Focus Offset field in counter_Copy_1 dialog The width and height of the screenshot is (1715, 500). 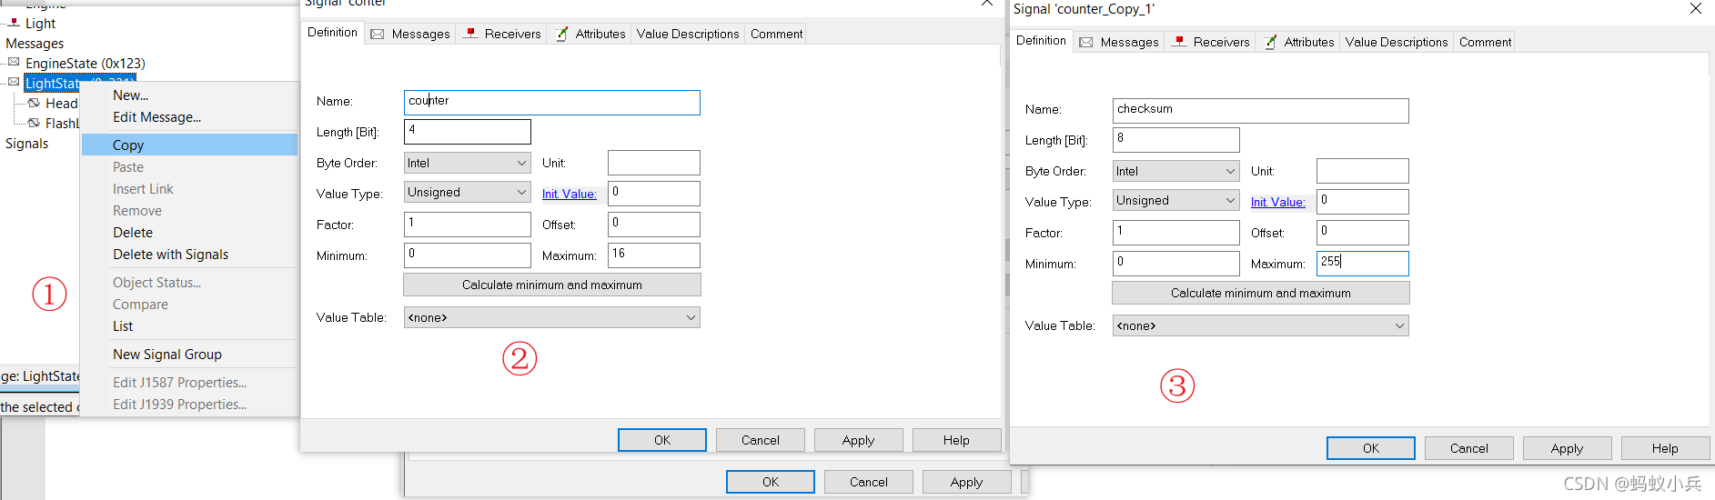[x=1363, y=232]
